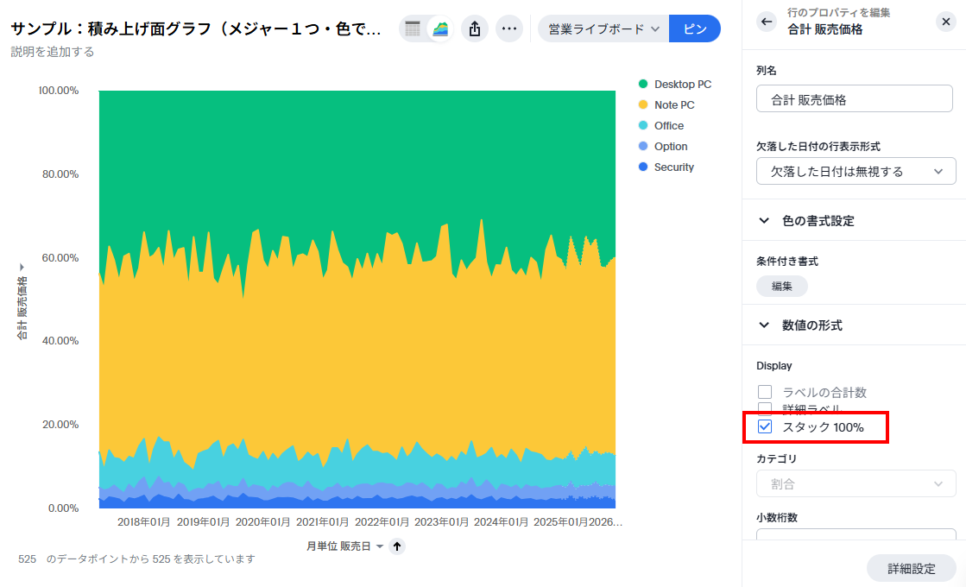Enable the ラベルの合計数 checkbox
966x587 pixels.
coord(765,392)
